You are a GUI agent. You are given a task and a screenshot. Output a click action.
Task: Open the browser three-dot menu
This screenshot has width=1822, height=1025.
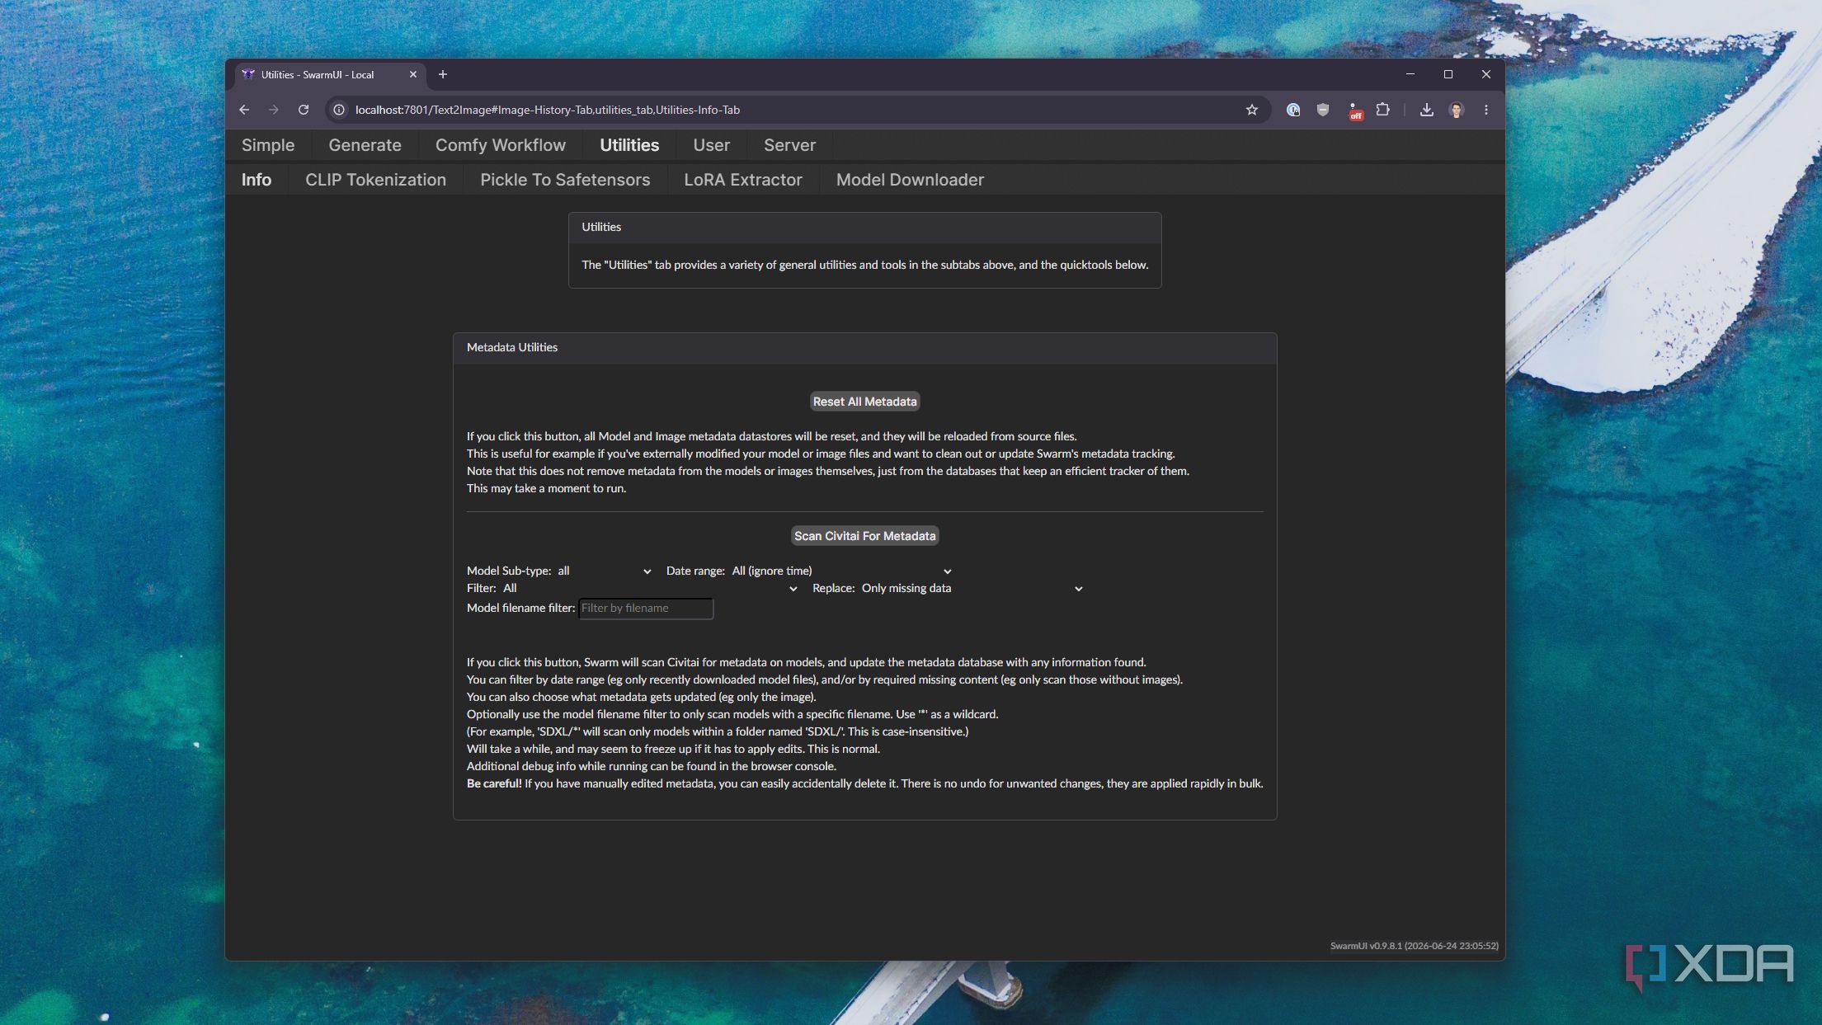pyautogui.click(x=1486, y=110)
